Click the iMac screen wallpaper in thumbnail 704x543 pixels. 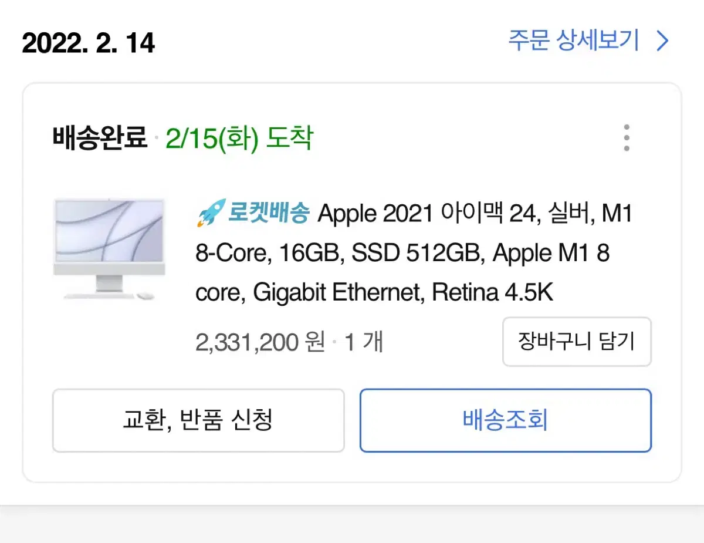[110, 231]
